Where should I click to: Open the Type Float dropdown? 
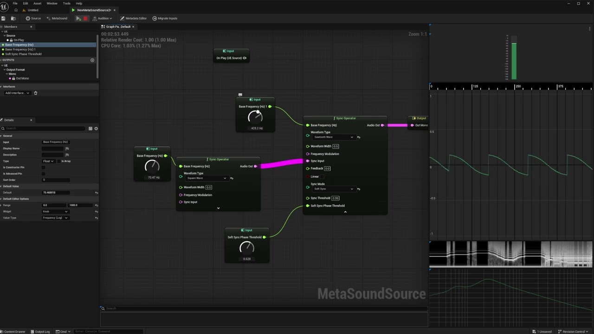[48, 161]
